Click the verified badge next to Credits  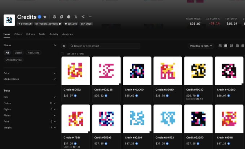tap(40, 17)
